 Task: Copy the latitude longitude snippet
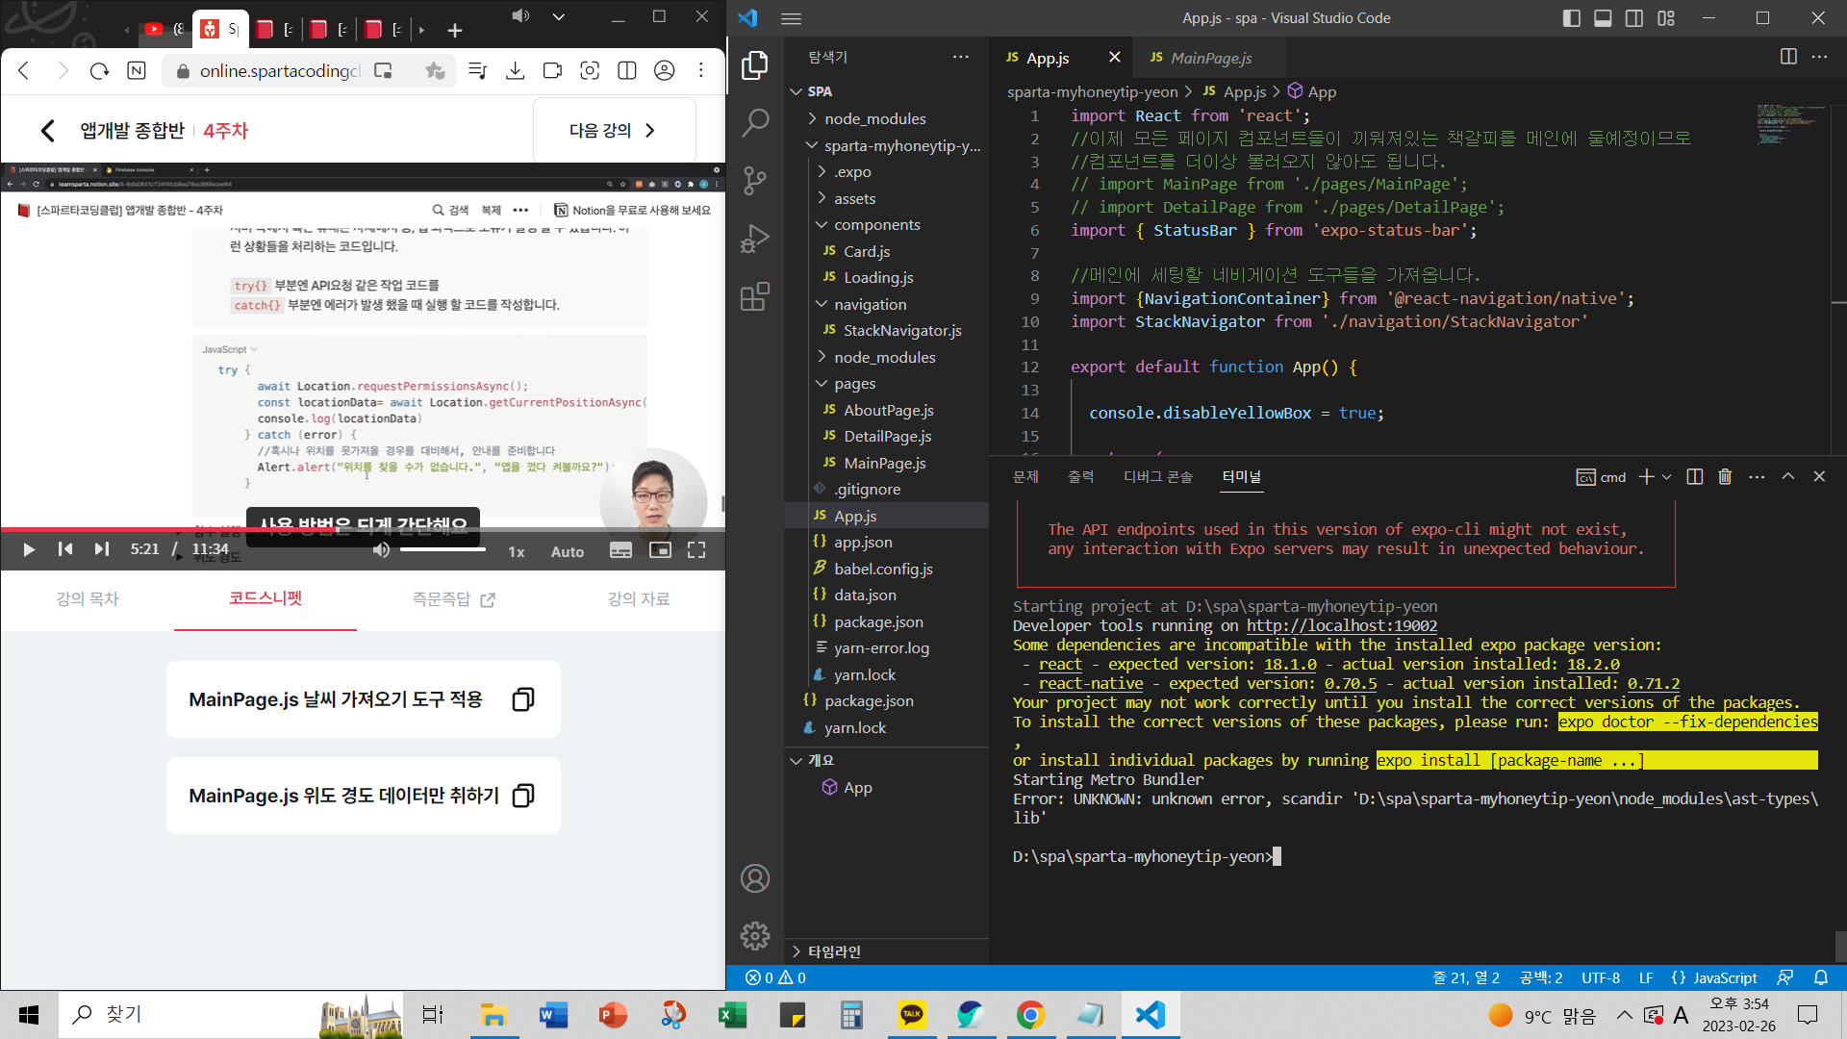tap(522, 796)
